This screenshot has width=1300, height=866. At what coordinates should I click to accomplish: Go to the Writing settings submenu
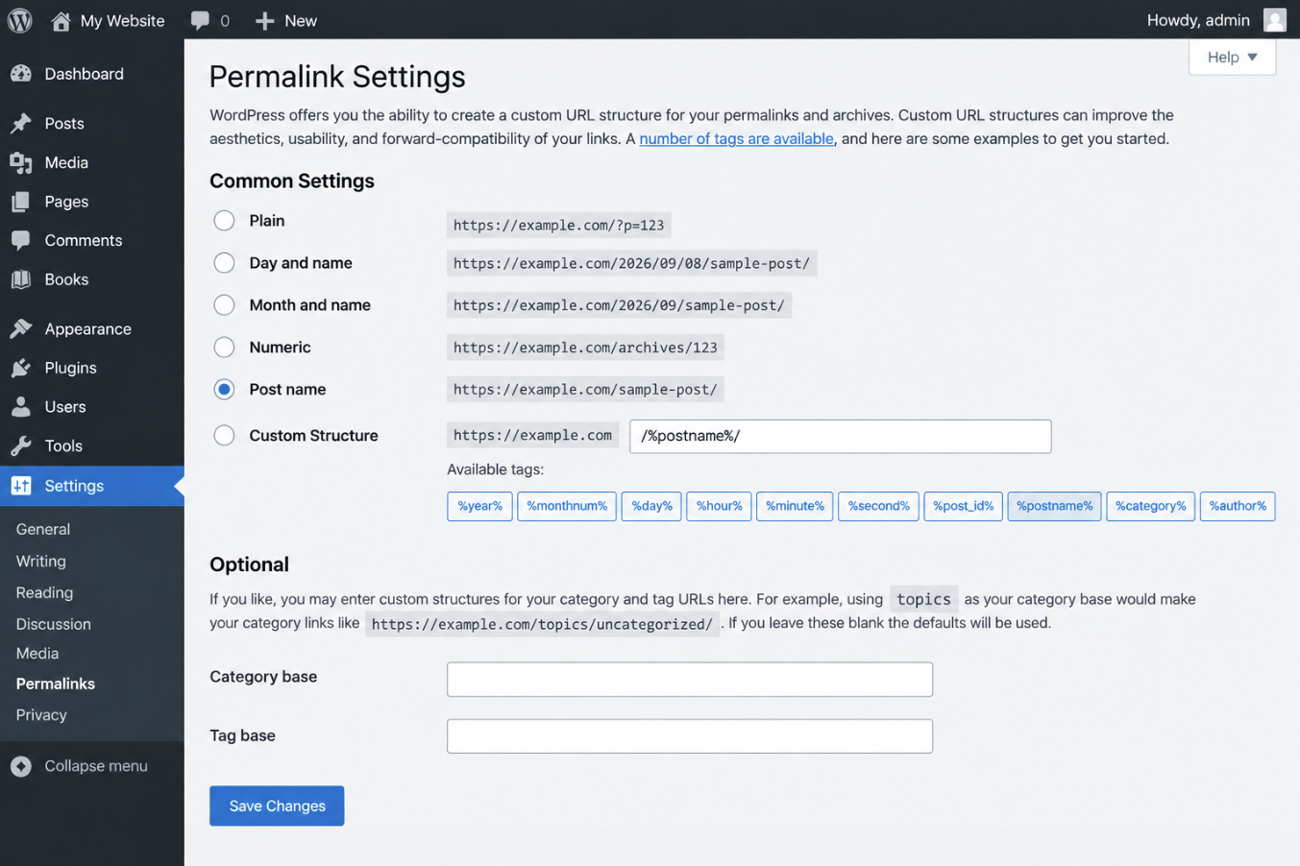coord(41,561)
